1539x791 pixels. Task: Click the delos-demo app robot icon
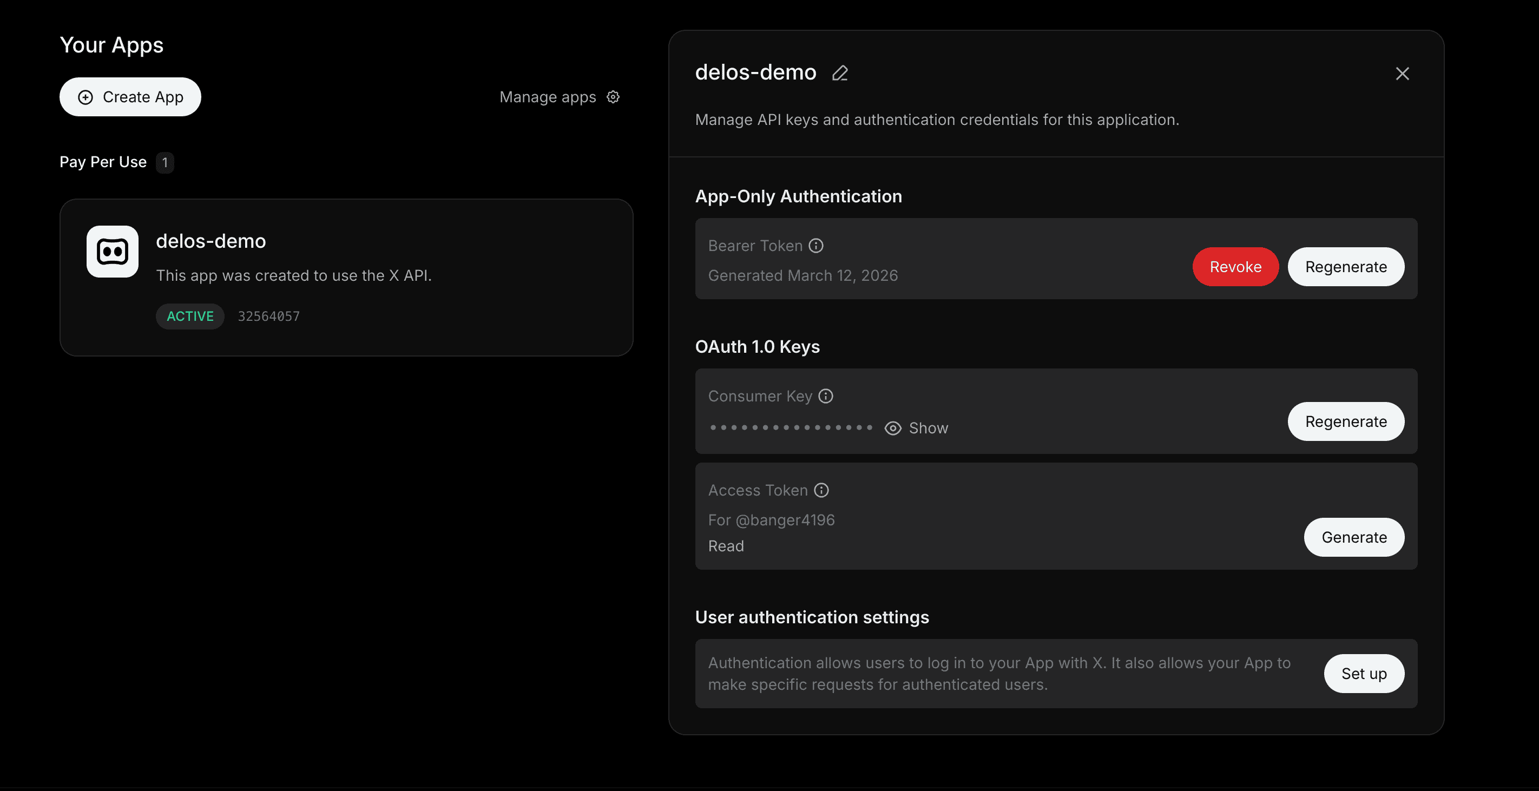tap(113, 252)
